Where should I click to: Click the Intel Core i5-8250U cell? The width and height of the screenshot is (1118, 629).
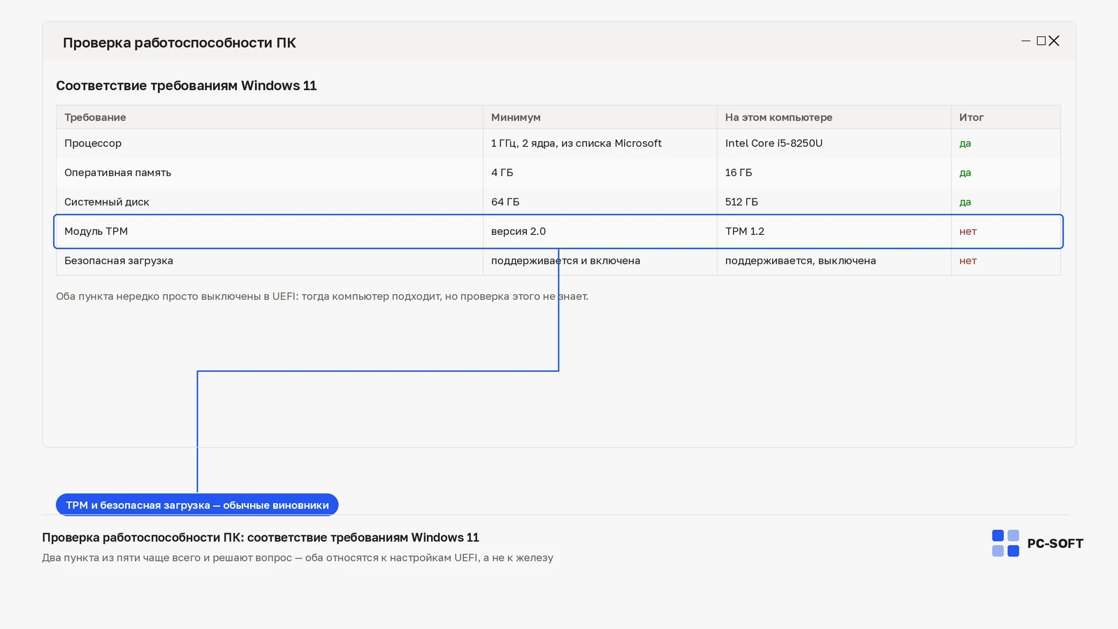tap(834, 143)
